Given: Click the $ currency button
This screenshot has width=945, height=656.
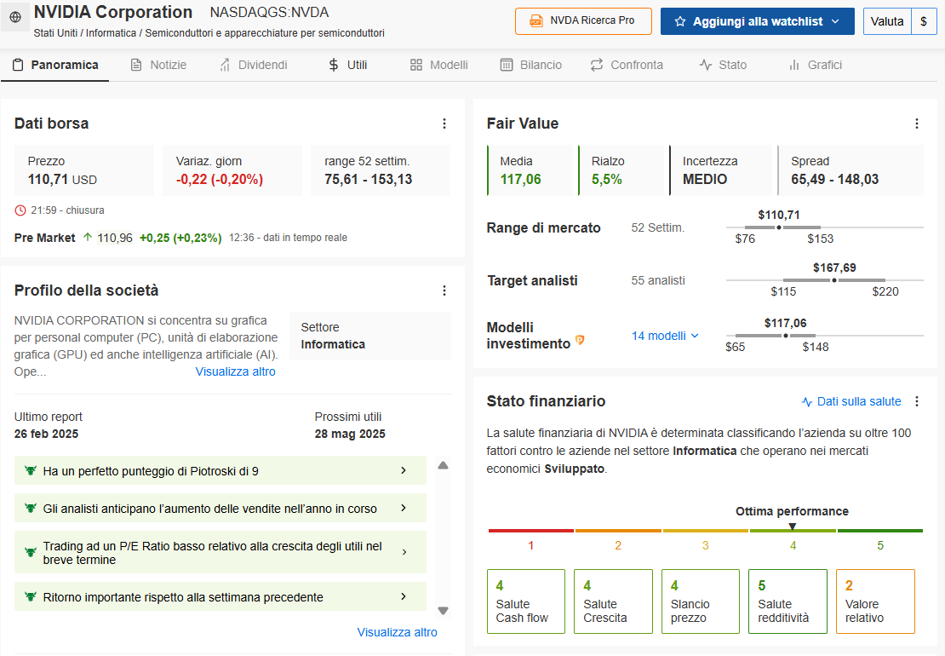Looking at the screenshot, I should [924, 21].
